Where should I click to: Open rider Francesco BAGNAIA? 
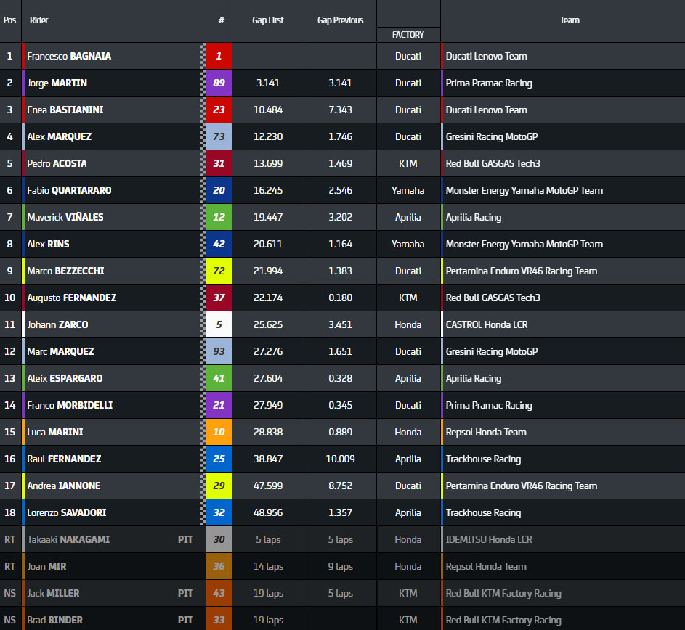coord(69,57)
